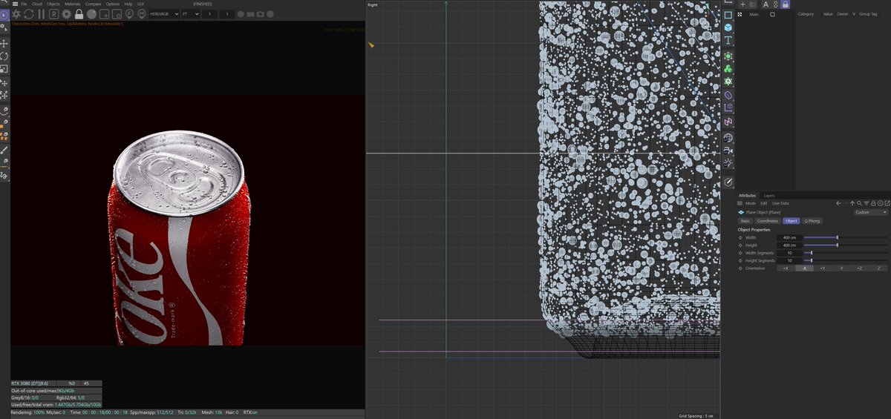Click the plus add icon in object manager

click(742, 4)
